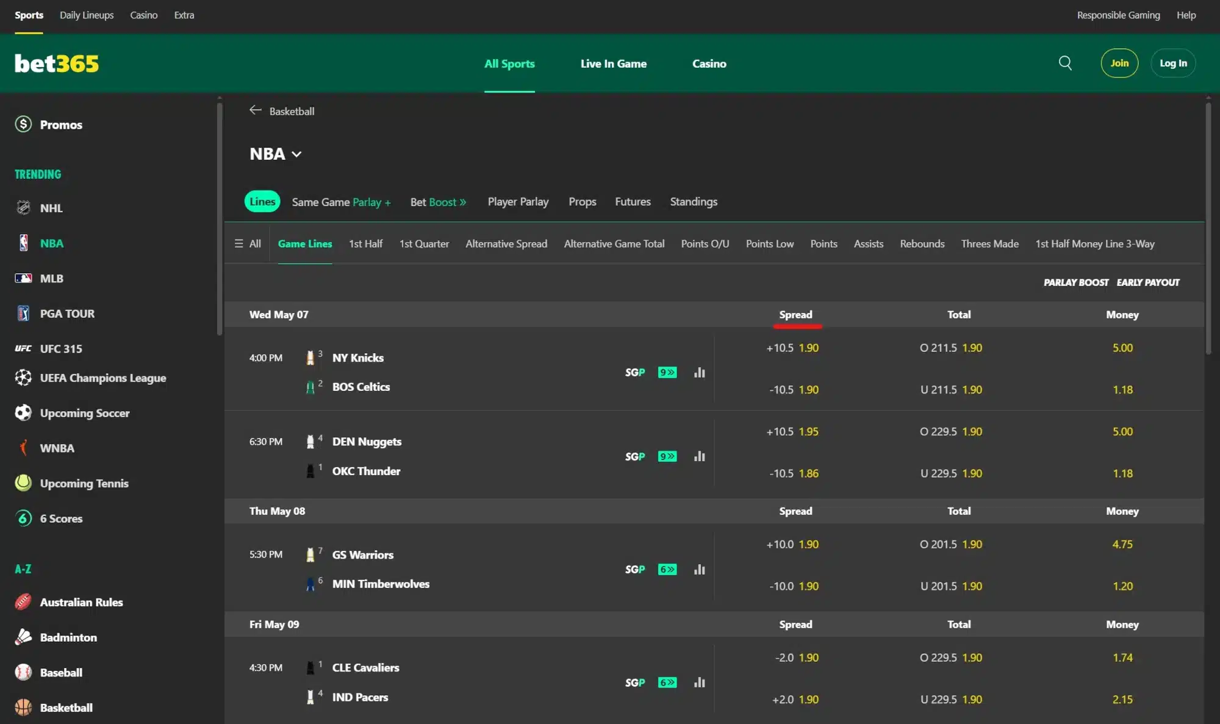Image resolution: width=1220 pixels, height=724 pixels.
Task: Switch to the Props tab
Action: click(583, 202)
